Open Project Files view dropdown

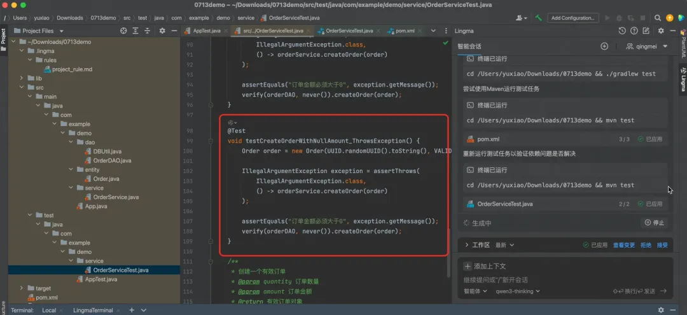tap(61, 31)
